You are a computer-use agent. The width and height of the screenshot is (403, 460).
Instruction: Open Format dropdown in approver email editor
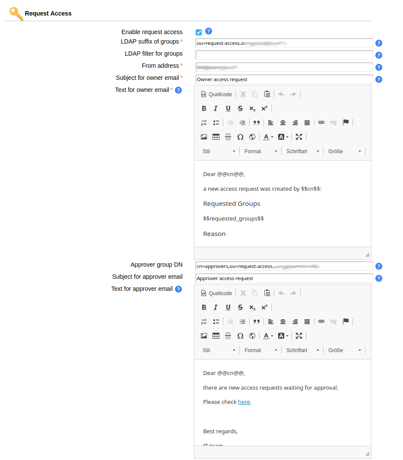coord(260,350)
